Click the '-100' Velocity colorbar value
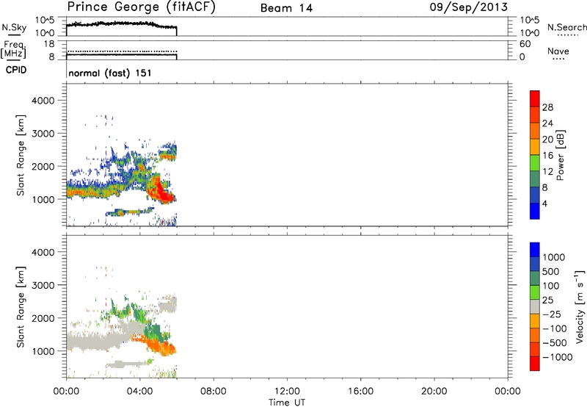Viewport: 587px width, 407px height. 555,328
